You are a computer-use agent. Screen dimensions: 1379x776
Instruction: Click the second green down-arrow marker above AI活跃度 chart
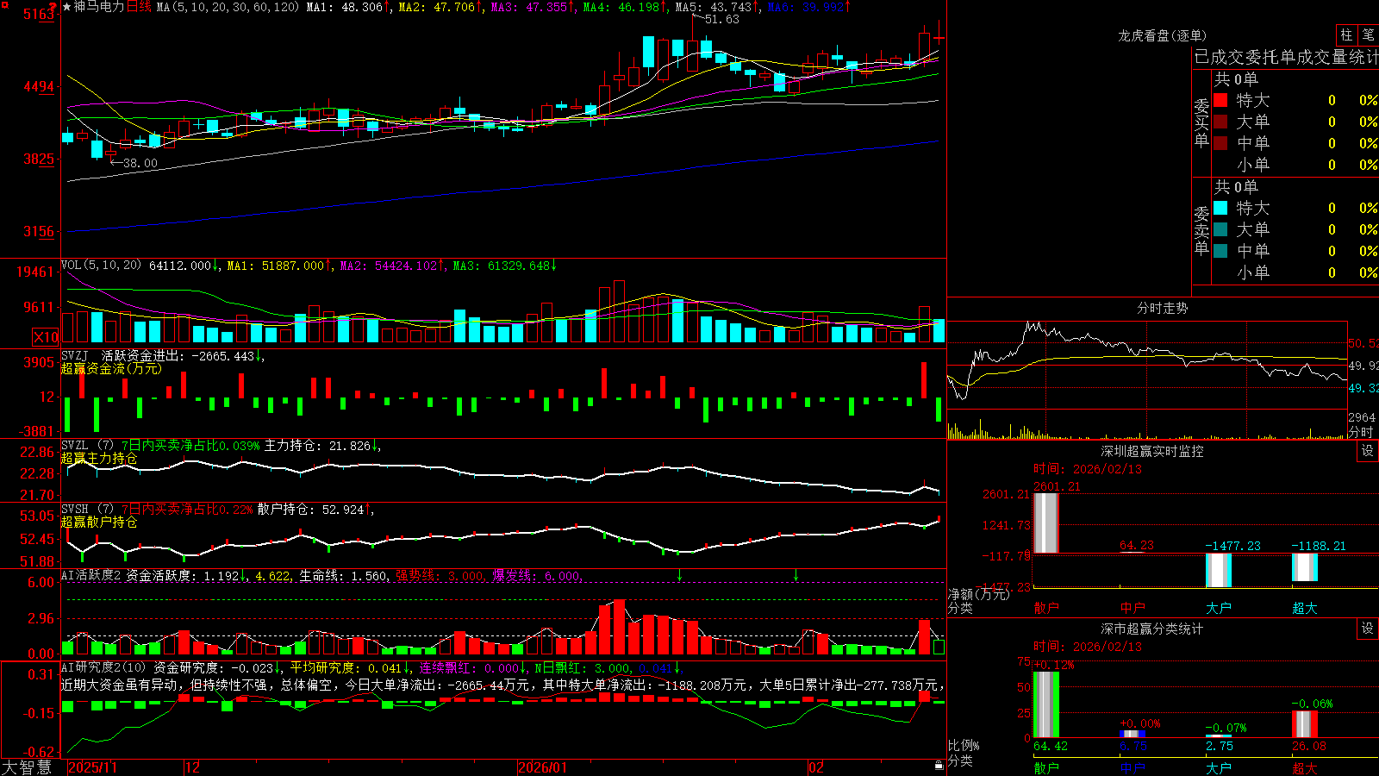click(x=796, y=575)
